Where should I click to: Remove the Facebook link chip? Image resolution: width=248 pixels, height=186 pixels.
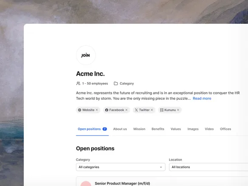point(127,110)
